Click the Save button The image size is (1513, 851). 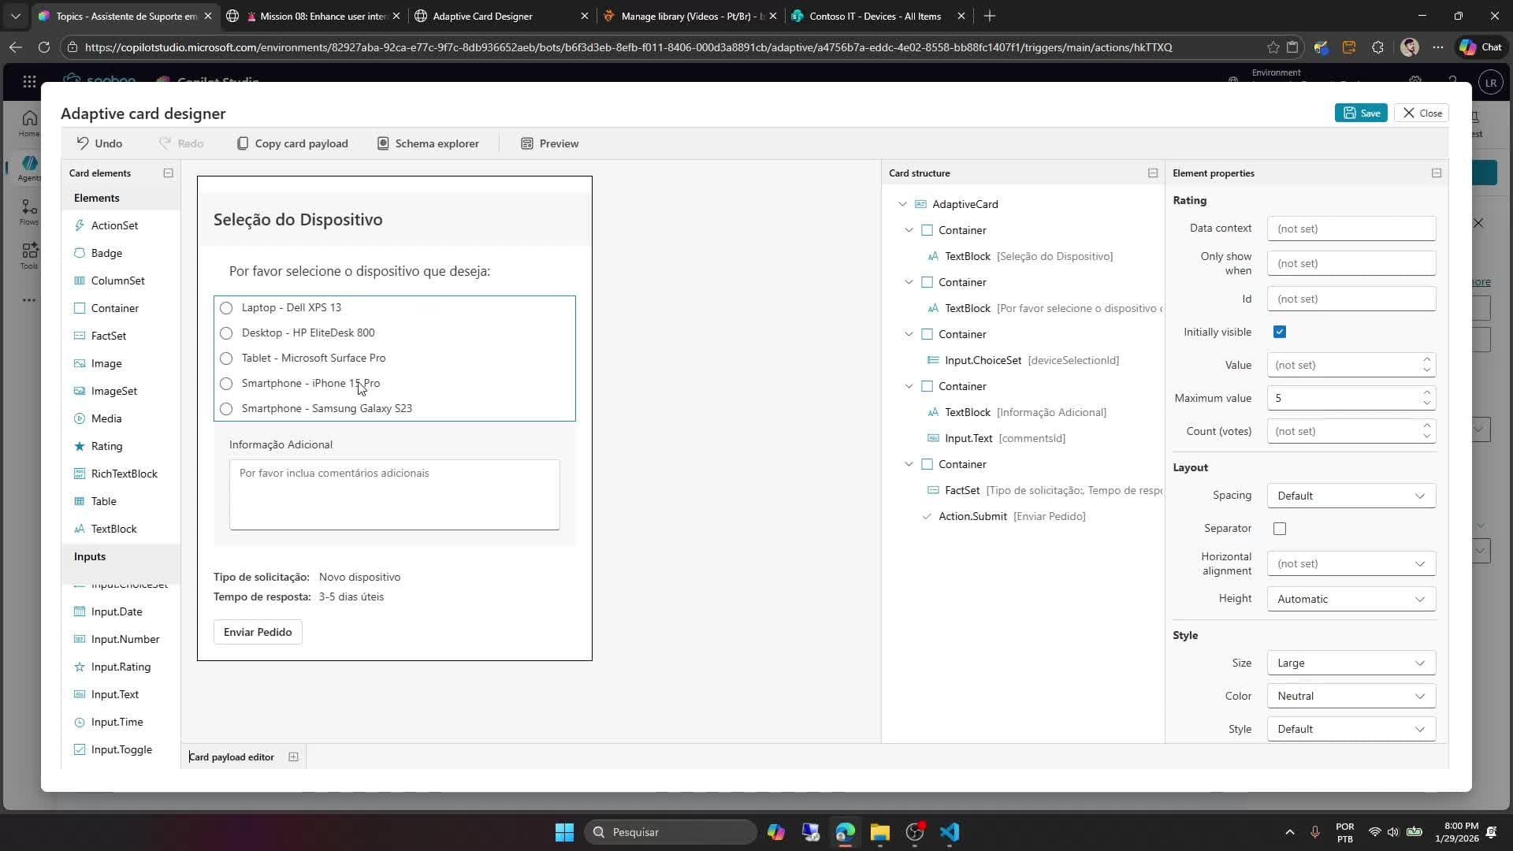[x=1361, y=113]
